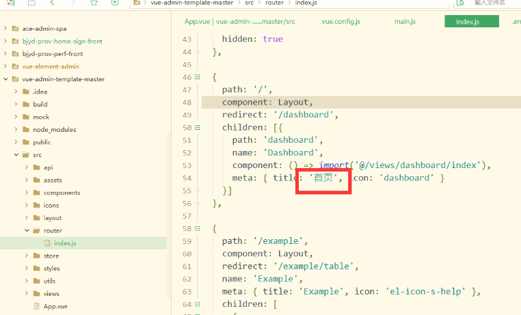Click breadcrumb segment vue-admin-template-master
Image resolution: width=521 pixels, height=315 pixels.
pyautogui.click(x=192, y=3)
